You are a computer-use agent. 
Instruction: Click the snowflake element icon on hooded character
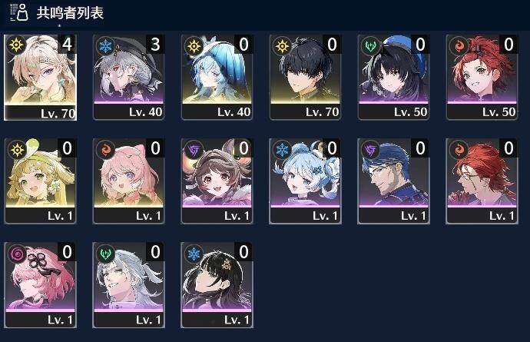point(105,45)
